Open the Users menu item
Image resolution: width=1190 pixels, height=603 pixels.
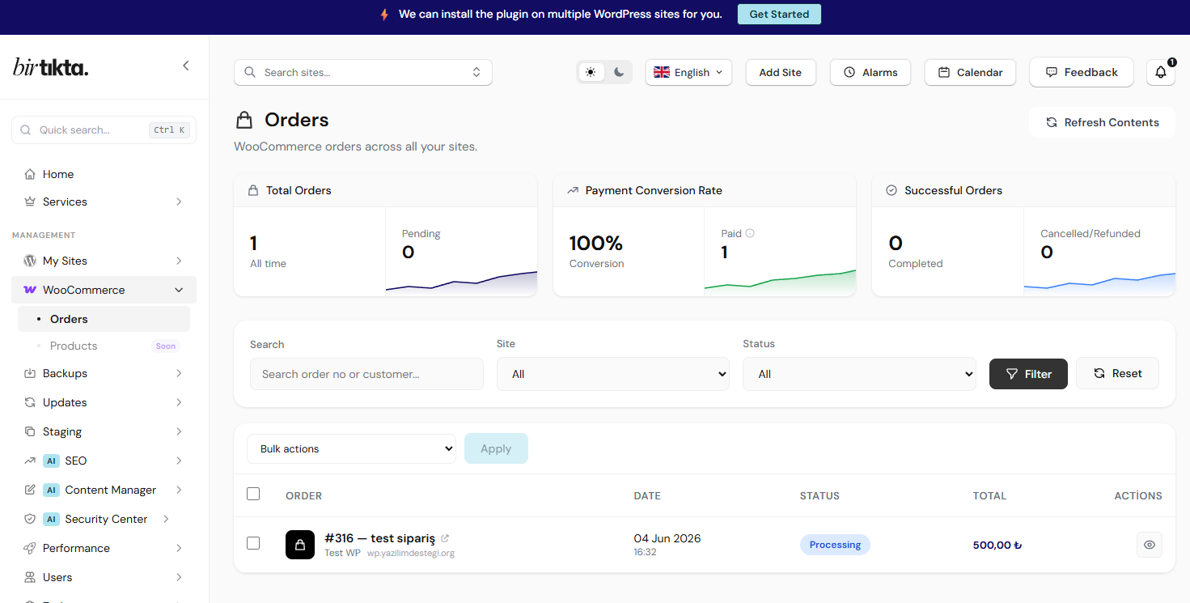[104, 577]
